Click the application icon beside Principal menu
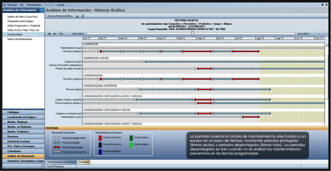The width and height of the screenshot is (331, 171). click(x=4, y=4)
